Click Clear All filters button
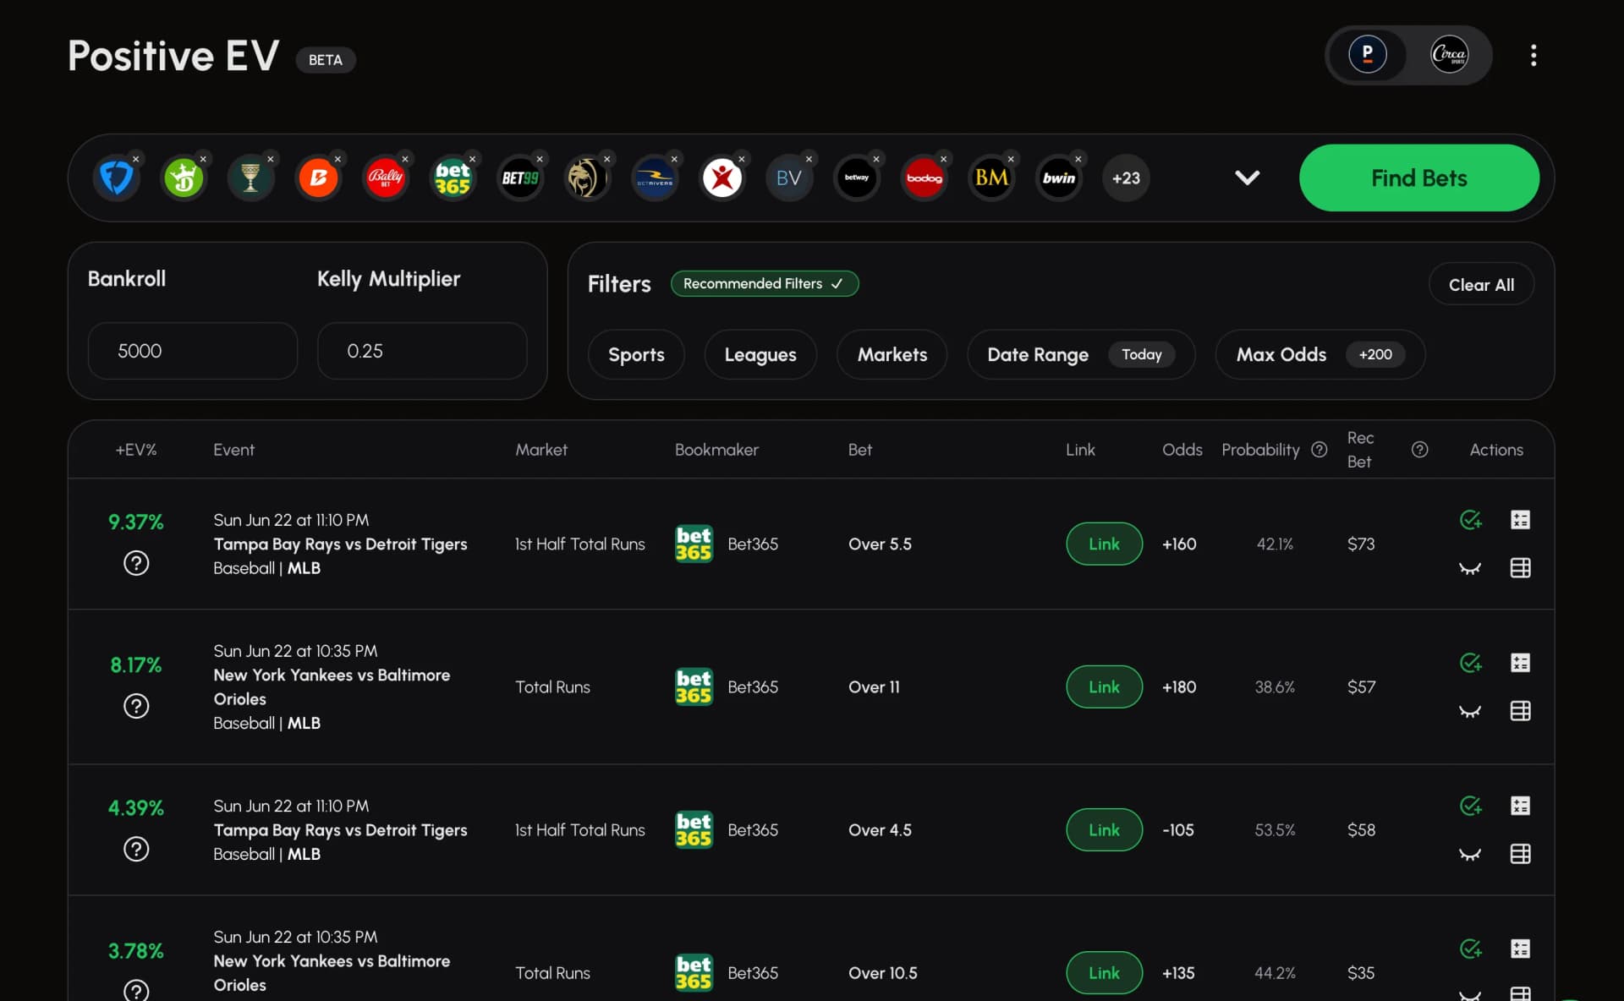This screenshot has height=1001, width=1624. (1480, 285)
